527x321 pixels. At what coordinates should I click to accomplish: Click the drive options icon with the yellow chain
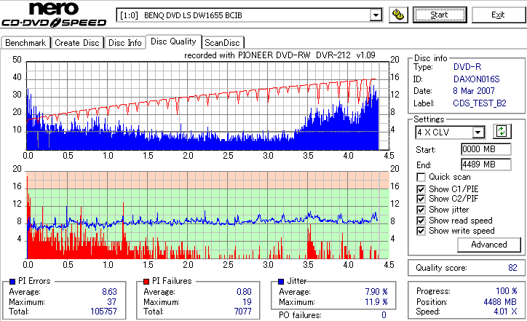(398, 15)
